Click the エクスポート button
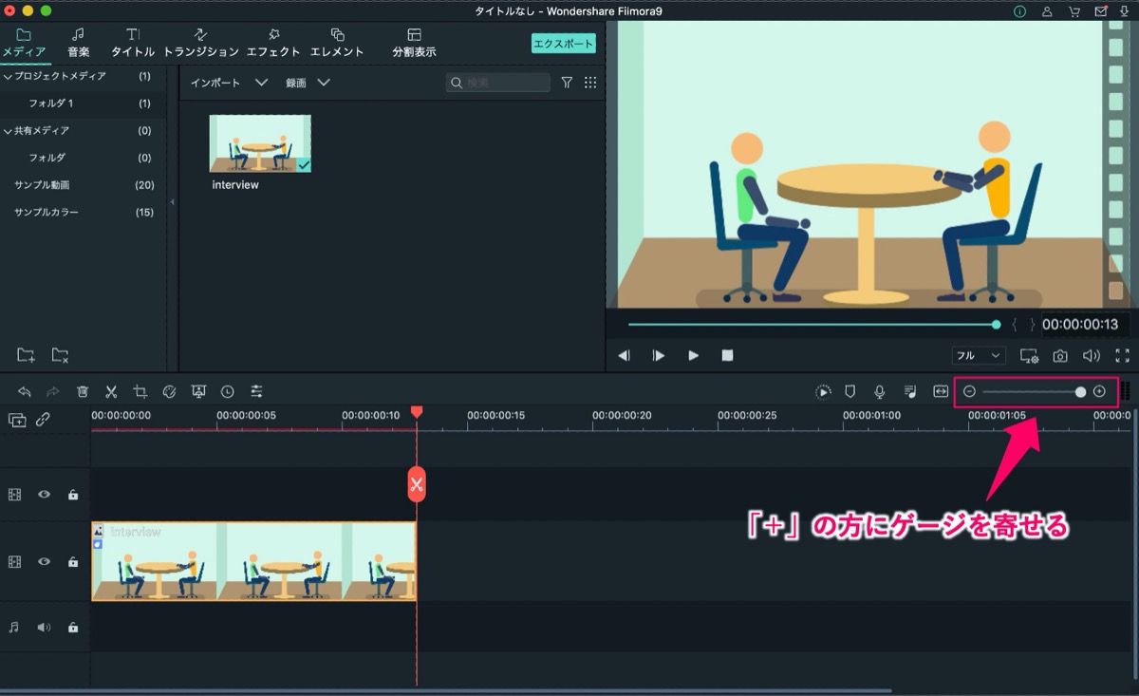 tap(564, 44)
